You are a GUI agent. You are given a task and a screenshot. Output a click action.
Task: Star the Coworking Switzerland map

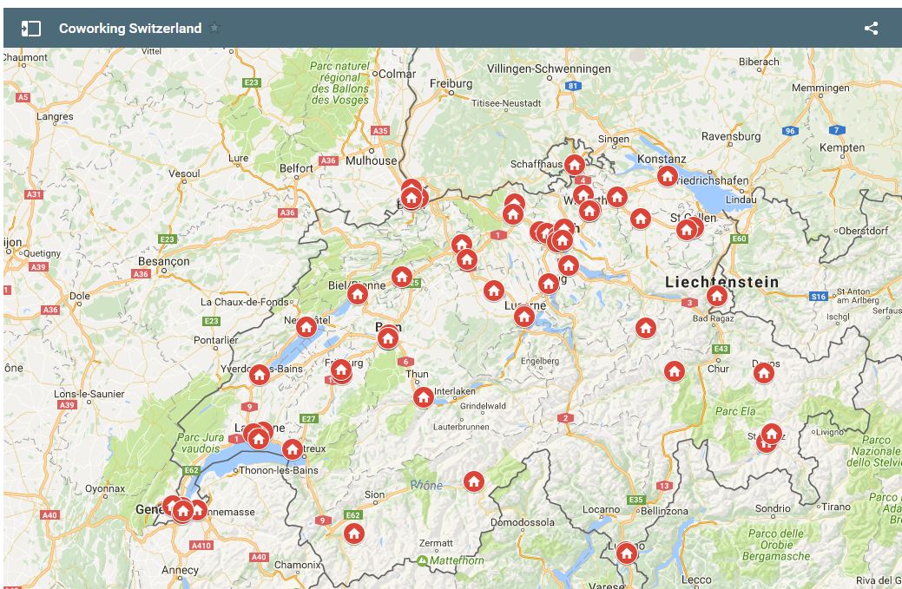click(214, 28)
